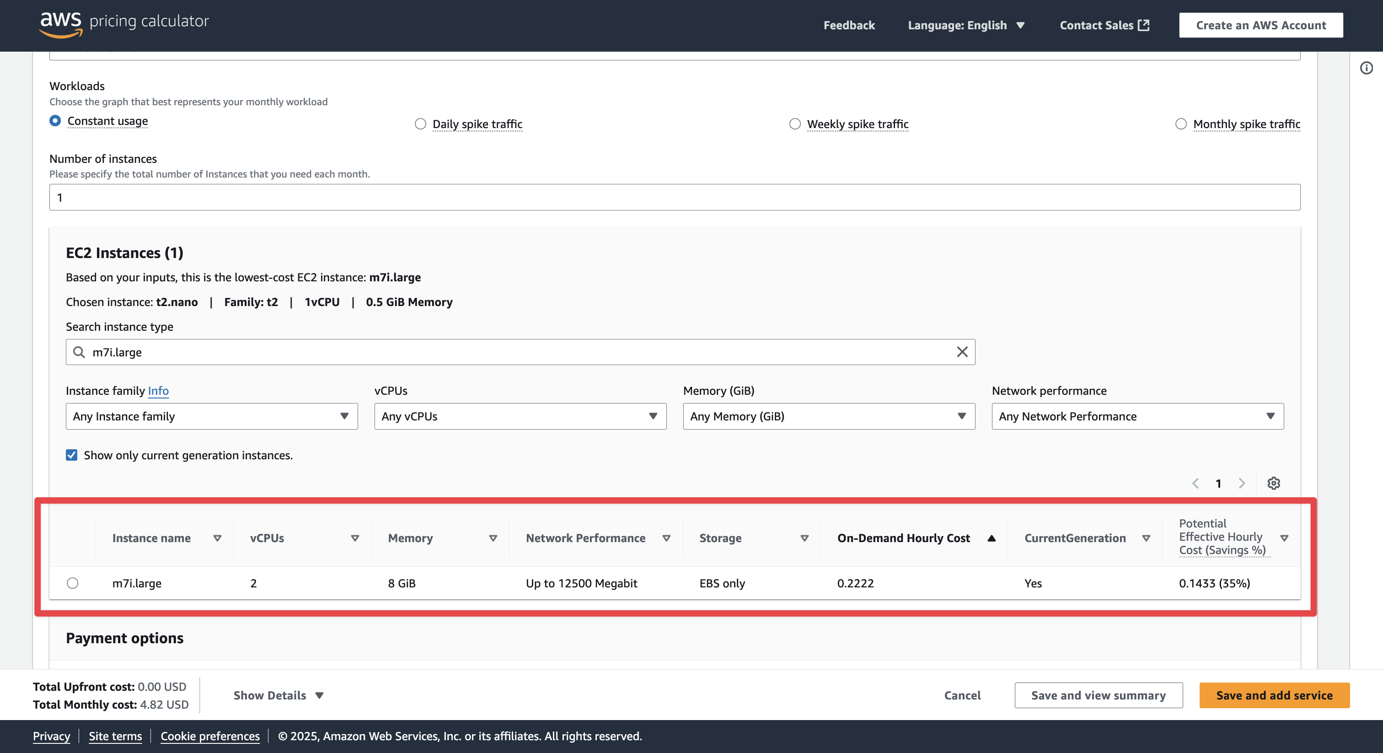Go to previous page of instances
Image resolution: width=1383 pixels, height=753 pixels.
click(x=1195, y=483)
